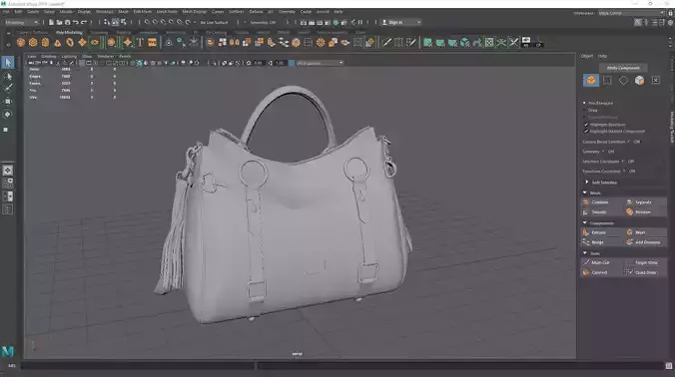Image resolution: width=675 pixels, height=377 pixels.
Task: Click the Target Weld icon in toolkit
Action: coord(629,262)
